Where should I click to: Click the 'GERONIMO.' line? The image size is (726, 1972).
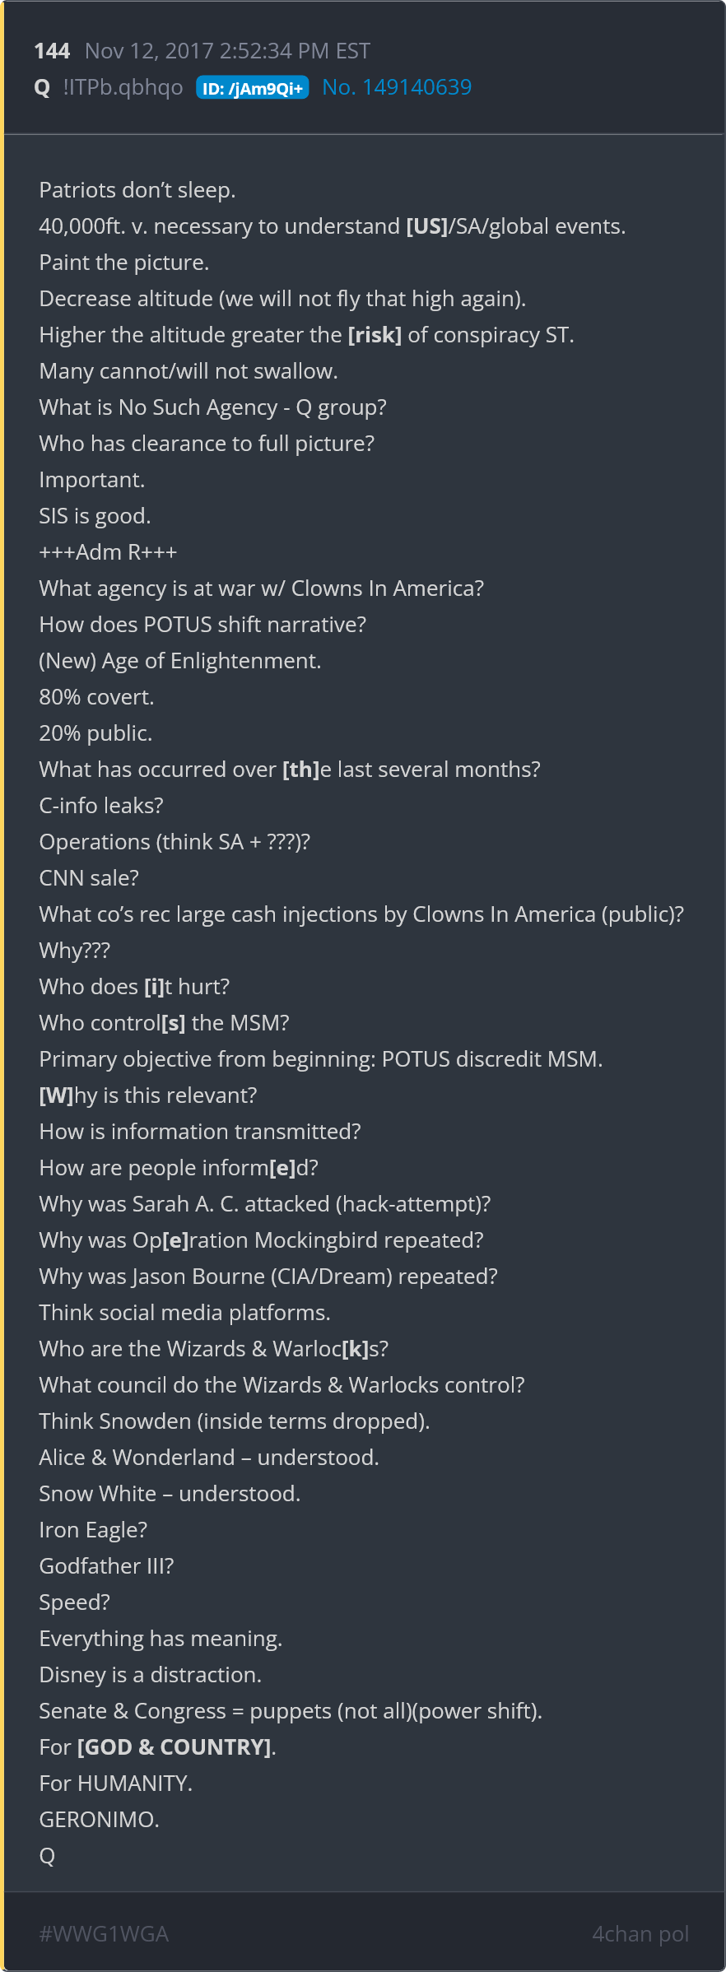(100, 1820)
